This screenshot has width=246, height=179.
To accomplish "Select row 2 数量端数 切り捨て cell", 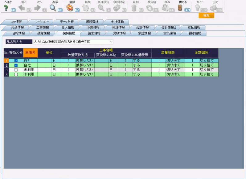I will (x=174, y=65).
